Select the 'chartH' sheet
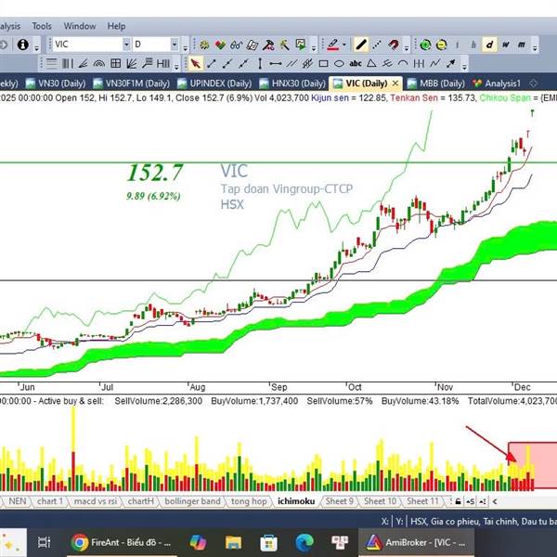The image size is (557, 557). click(141, 501)
